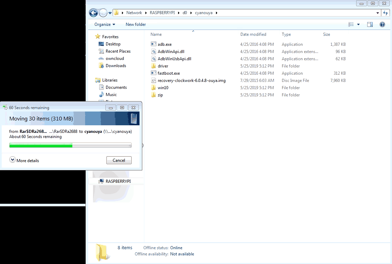Click the Disc Image File type cell

coord(295,81)
